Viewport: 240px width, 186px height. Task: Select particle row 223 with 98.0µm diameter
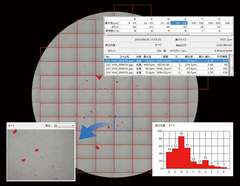point(166,69)
